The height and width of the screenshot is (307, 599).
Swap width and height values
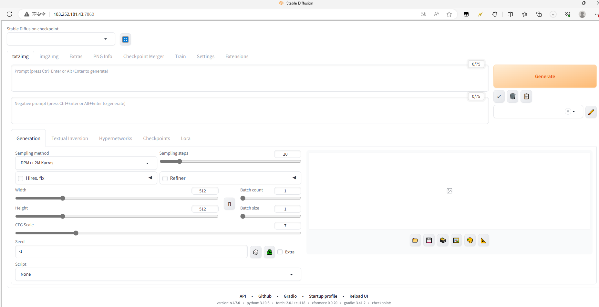click(x=230, y=204)
